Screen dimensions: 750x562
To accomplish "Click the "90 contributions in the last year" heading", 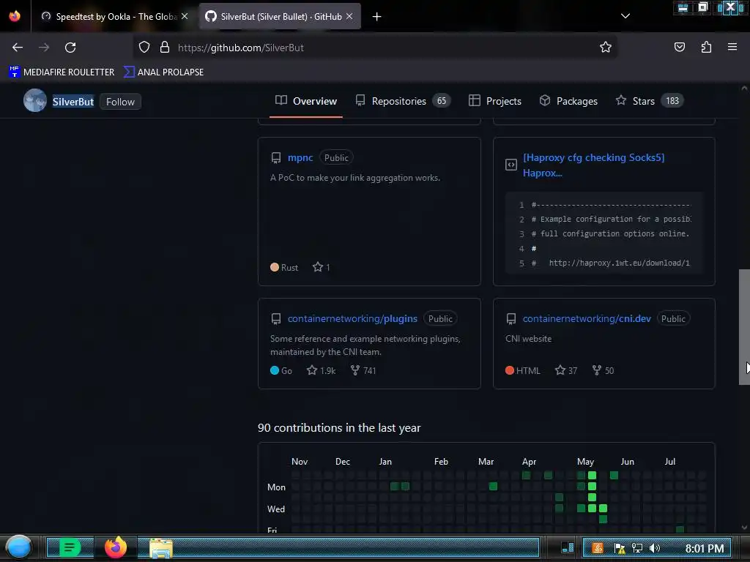I will (x=339, y=427).
